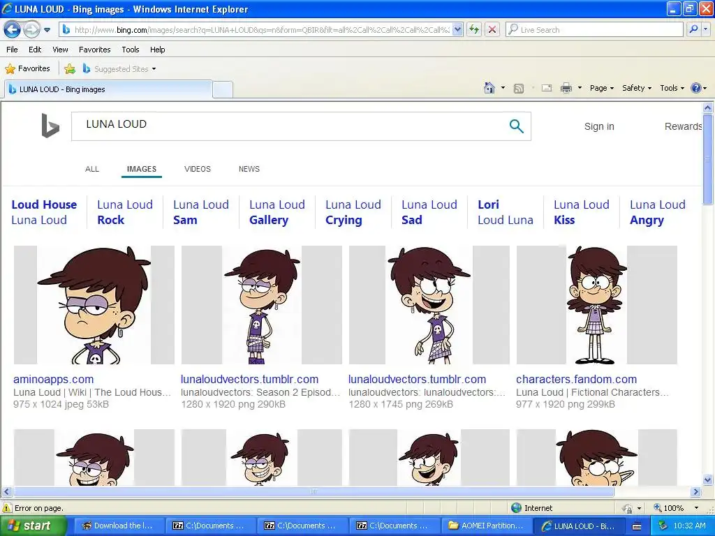The image size is (715, 536).
Task: Open the Page command bar menu
Action: coord(601,88)
